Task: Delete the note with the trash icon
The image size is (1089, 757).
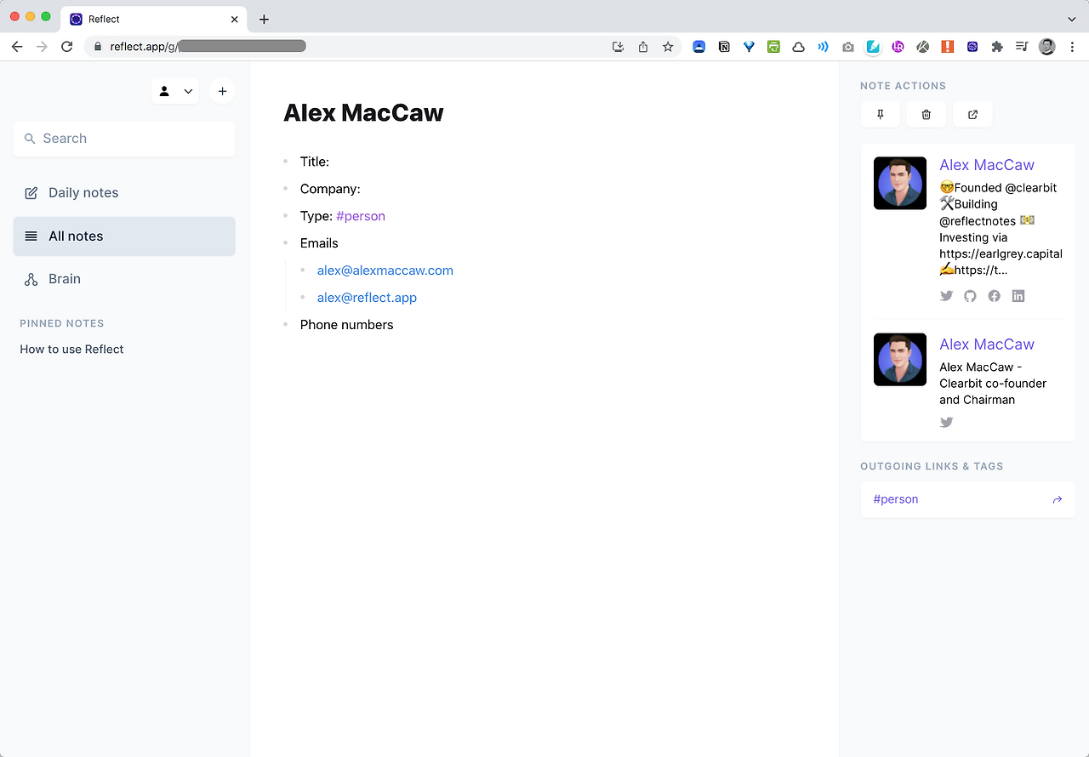Action: pyautogui.click(x=927, y=115)
